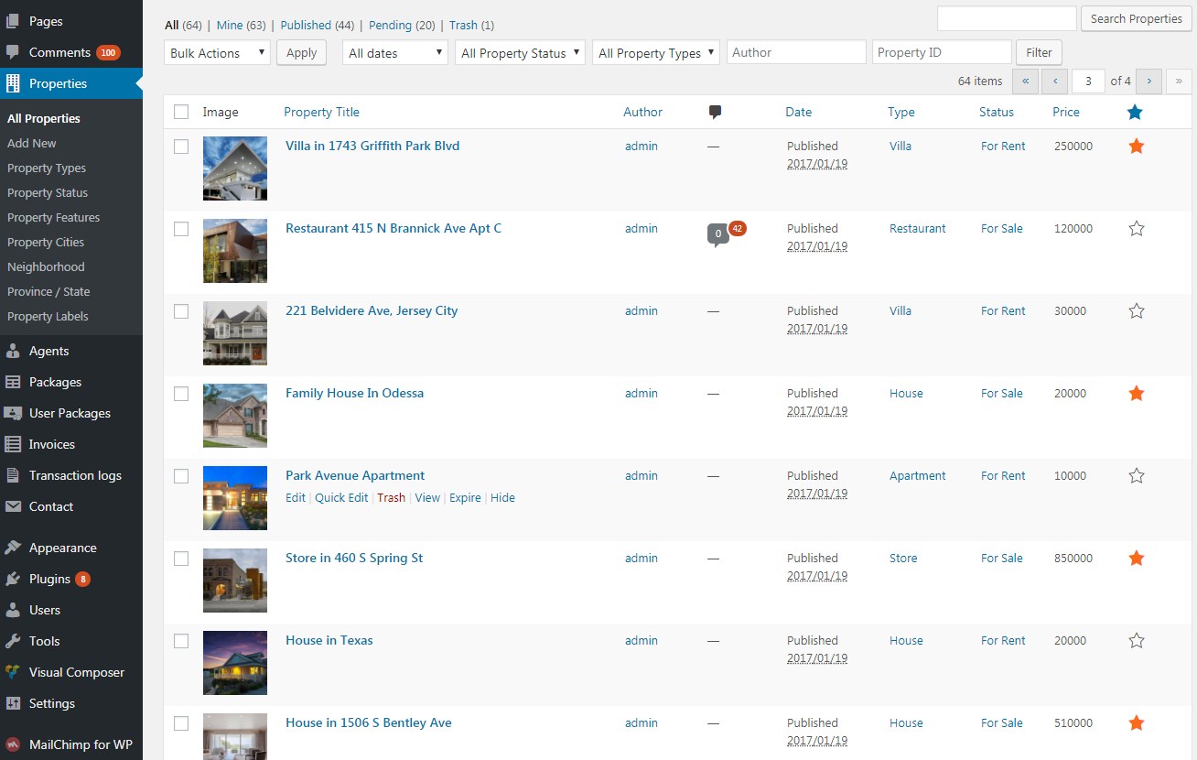1197x760 pixels.
Task: Open the Bulk Actions dropdown
Action: pos(216,52)
